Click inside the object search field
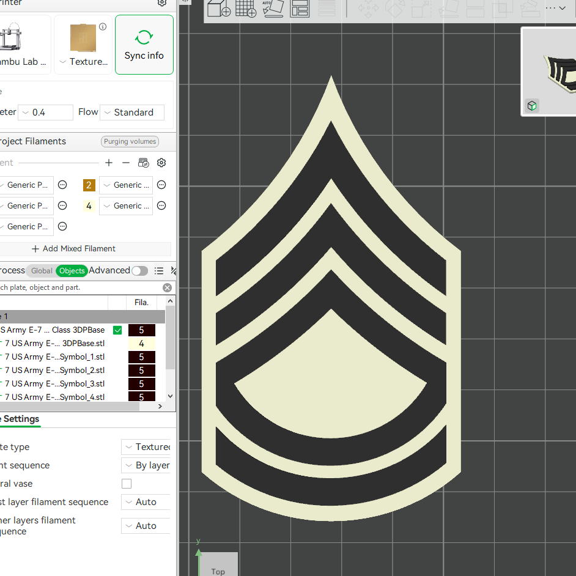This screenshot has height=576, width=576. pos(80,287)
